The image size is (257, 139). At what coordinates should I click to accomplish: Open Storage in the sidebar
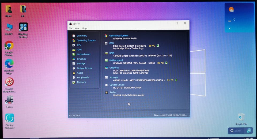81,63
